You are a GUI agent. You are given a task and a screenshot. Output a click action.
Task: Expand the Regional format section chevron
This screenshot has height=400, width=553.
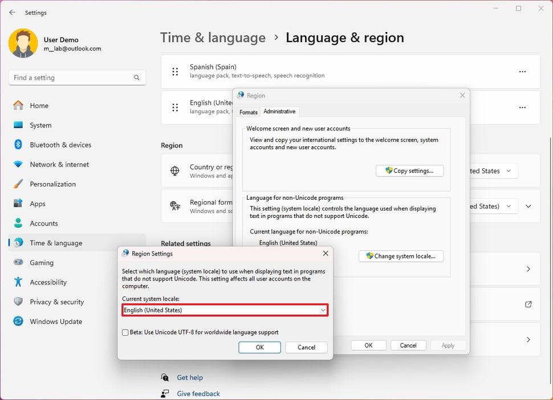point(528,207)
